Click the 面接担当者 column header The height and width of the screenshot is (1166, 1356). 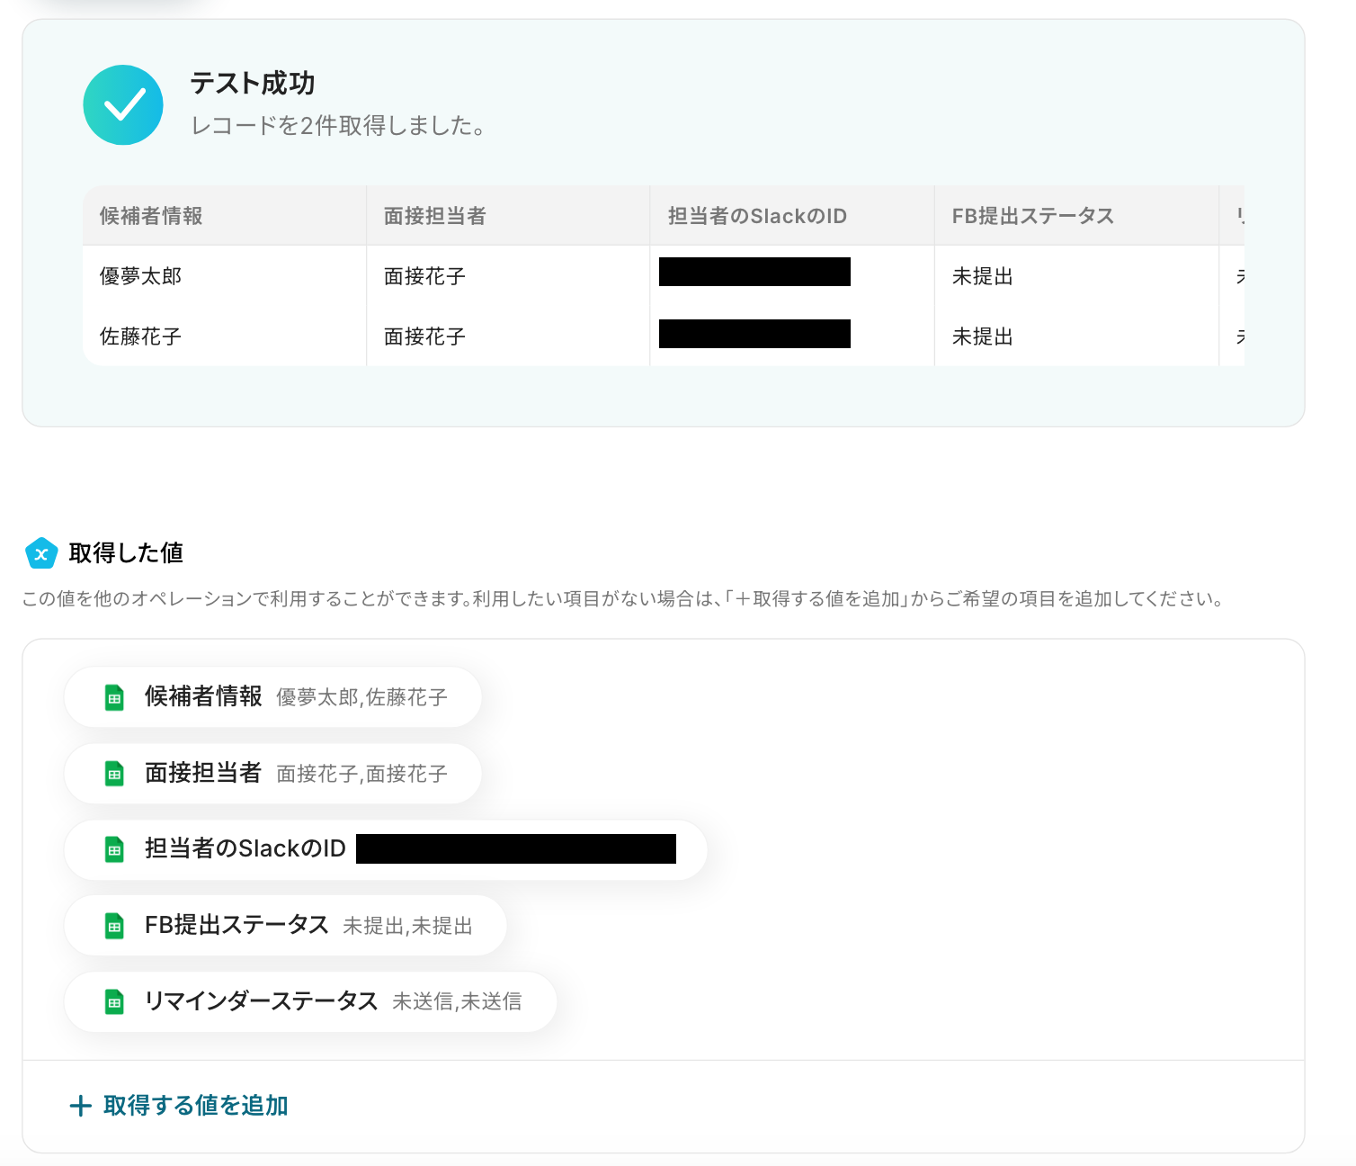(508, 216)
